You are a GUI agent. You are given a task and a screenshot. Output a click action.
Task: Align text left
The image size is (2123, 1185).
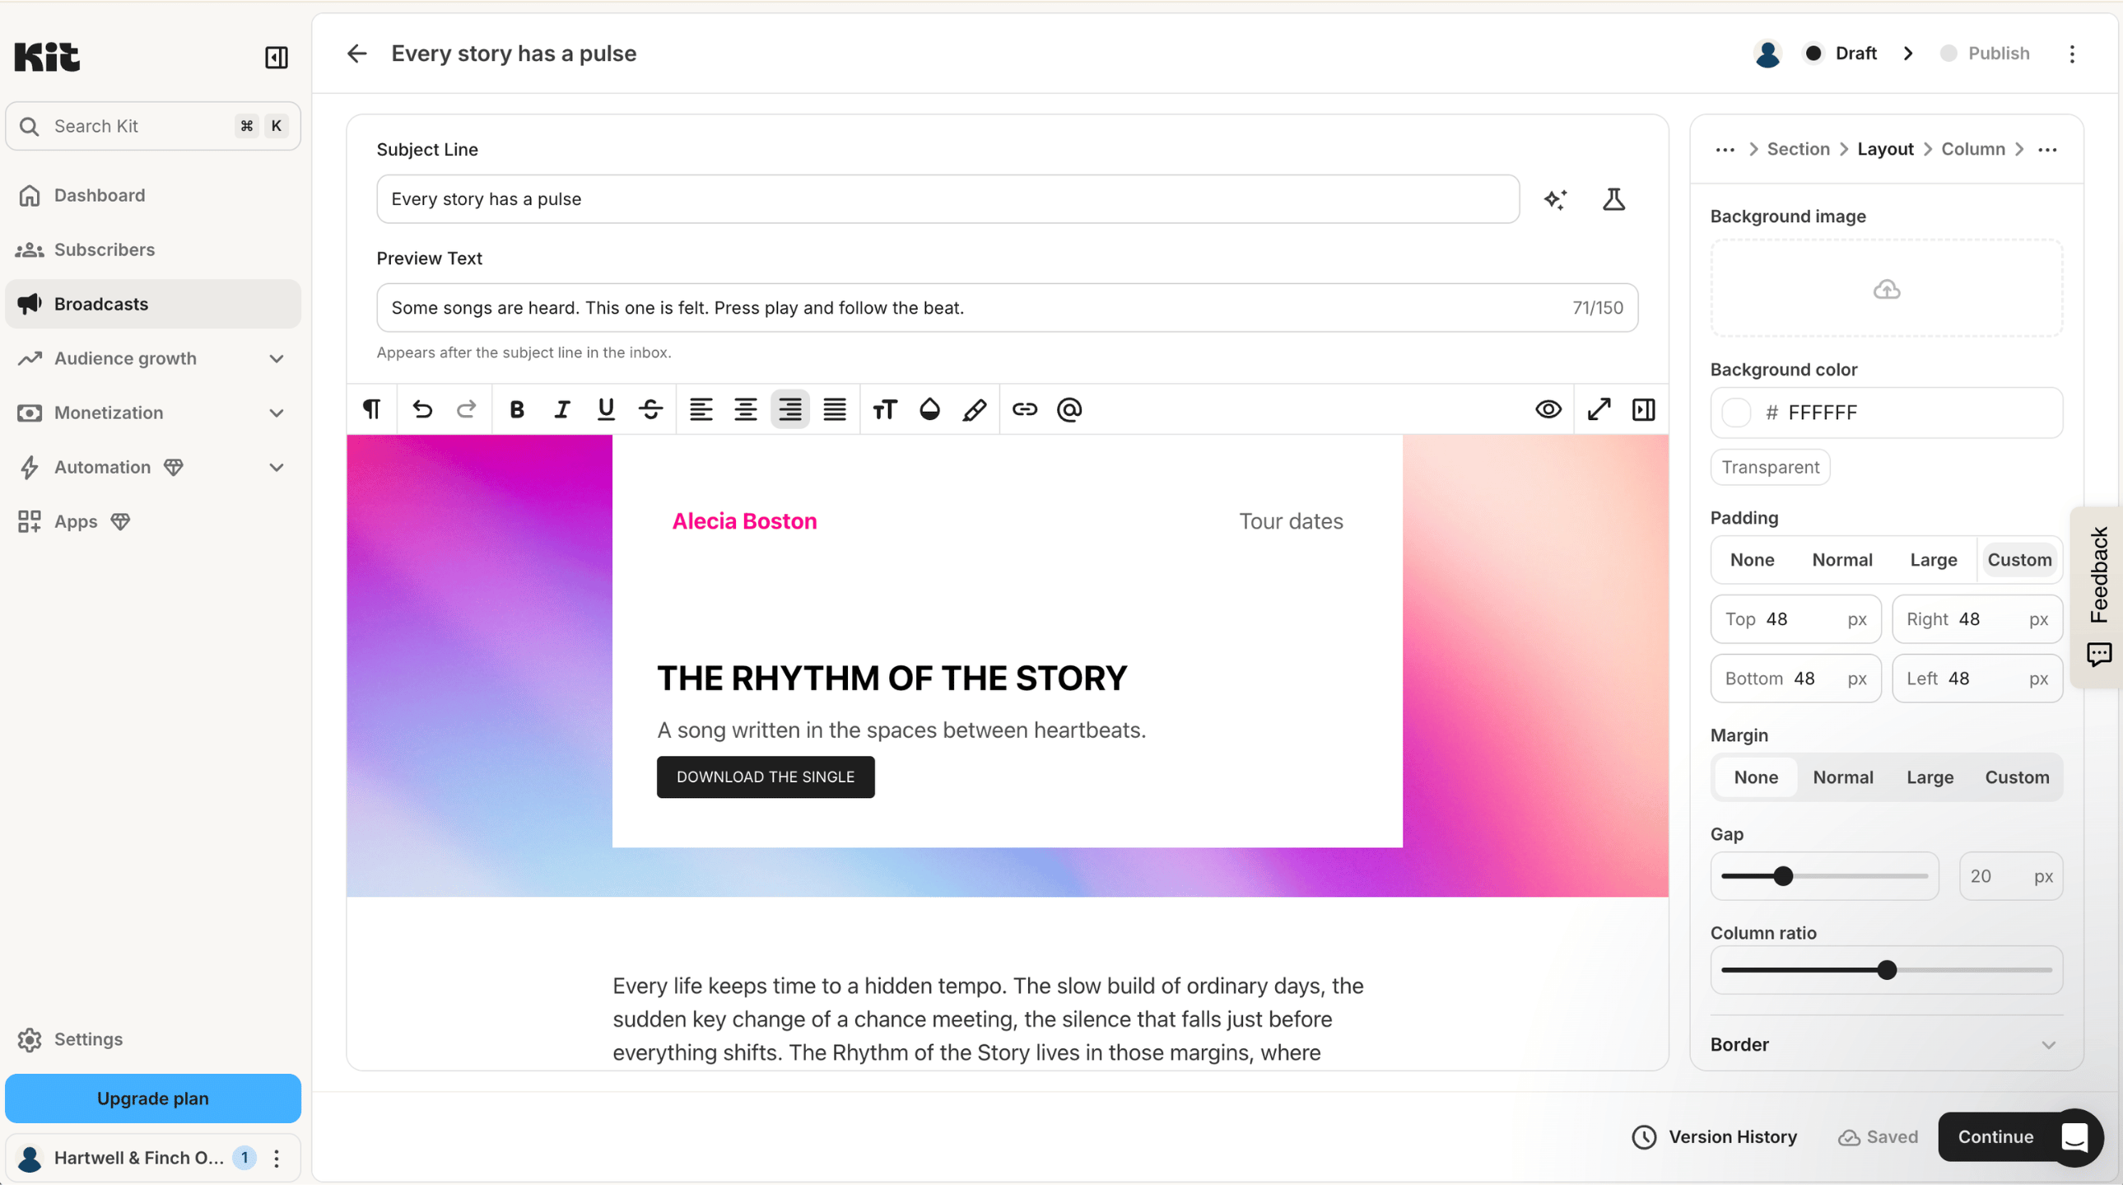pos(701,409)
